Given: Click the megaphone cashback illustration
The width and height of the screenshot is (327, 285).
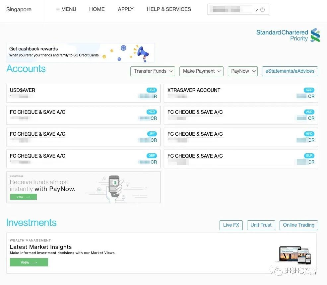Looking at the screenshot, I should [141, 53].
